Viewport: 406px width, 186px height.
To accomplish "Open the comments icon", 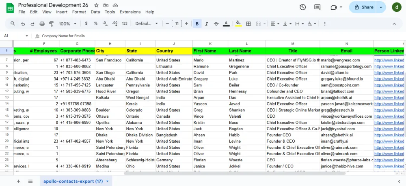I will (317, 7).
